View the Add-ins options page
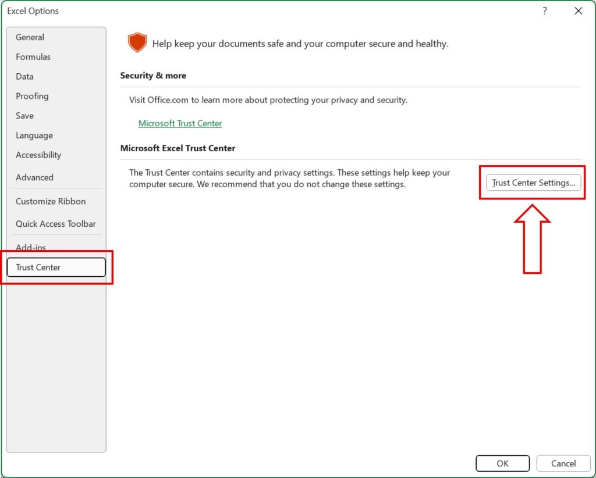596x478 pixels. point(31,247)
